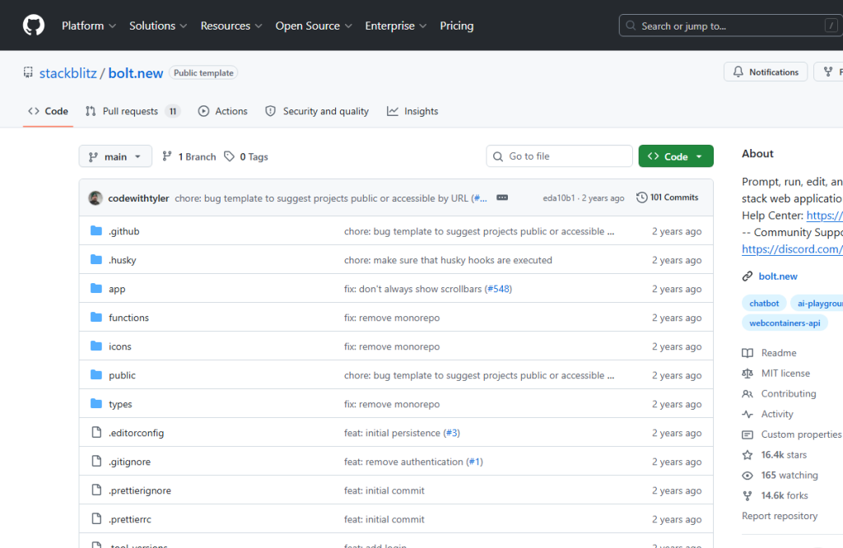843x548 pixels.
Task: Open the bolt.new repository link
Action: point(136,73)
